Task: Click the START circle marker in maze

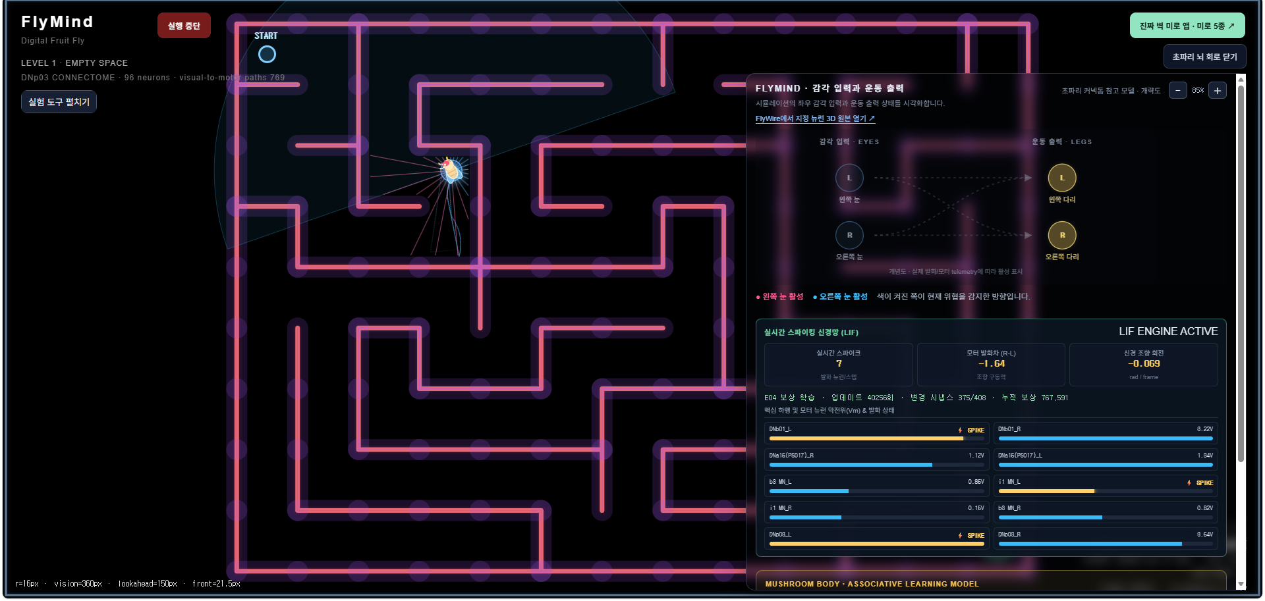Action: coord(267,54)
